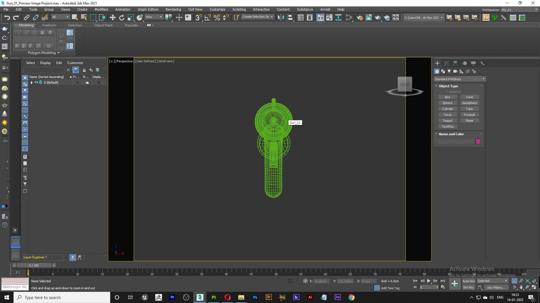Viewport: 540px width, 303px height.
Task: Expand the 0 (default) layer tree
Action: pos(32,82)
